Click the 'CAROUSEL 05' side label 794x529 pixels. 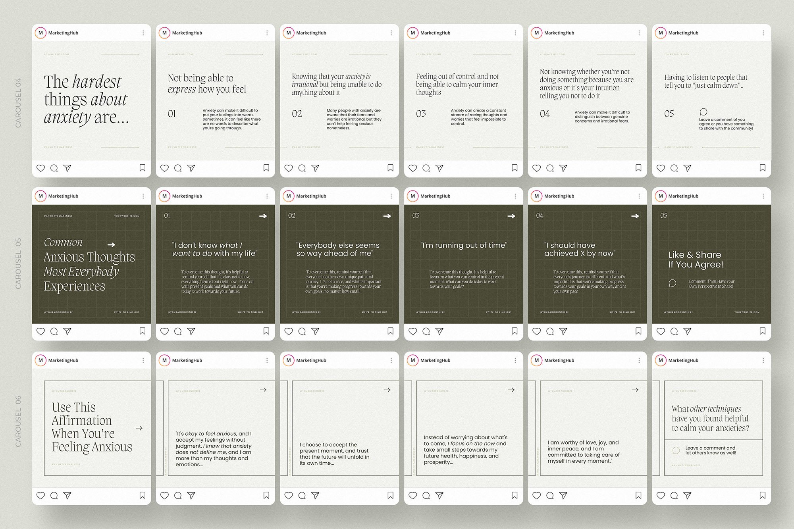point(18,264)
